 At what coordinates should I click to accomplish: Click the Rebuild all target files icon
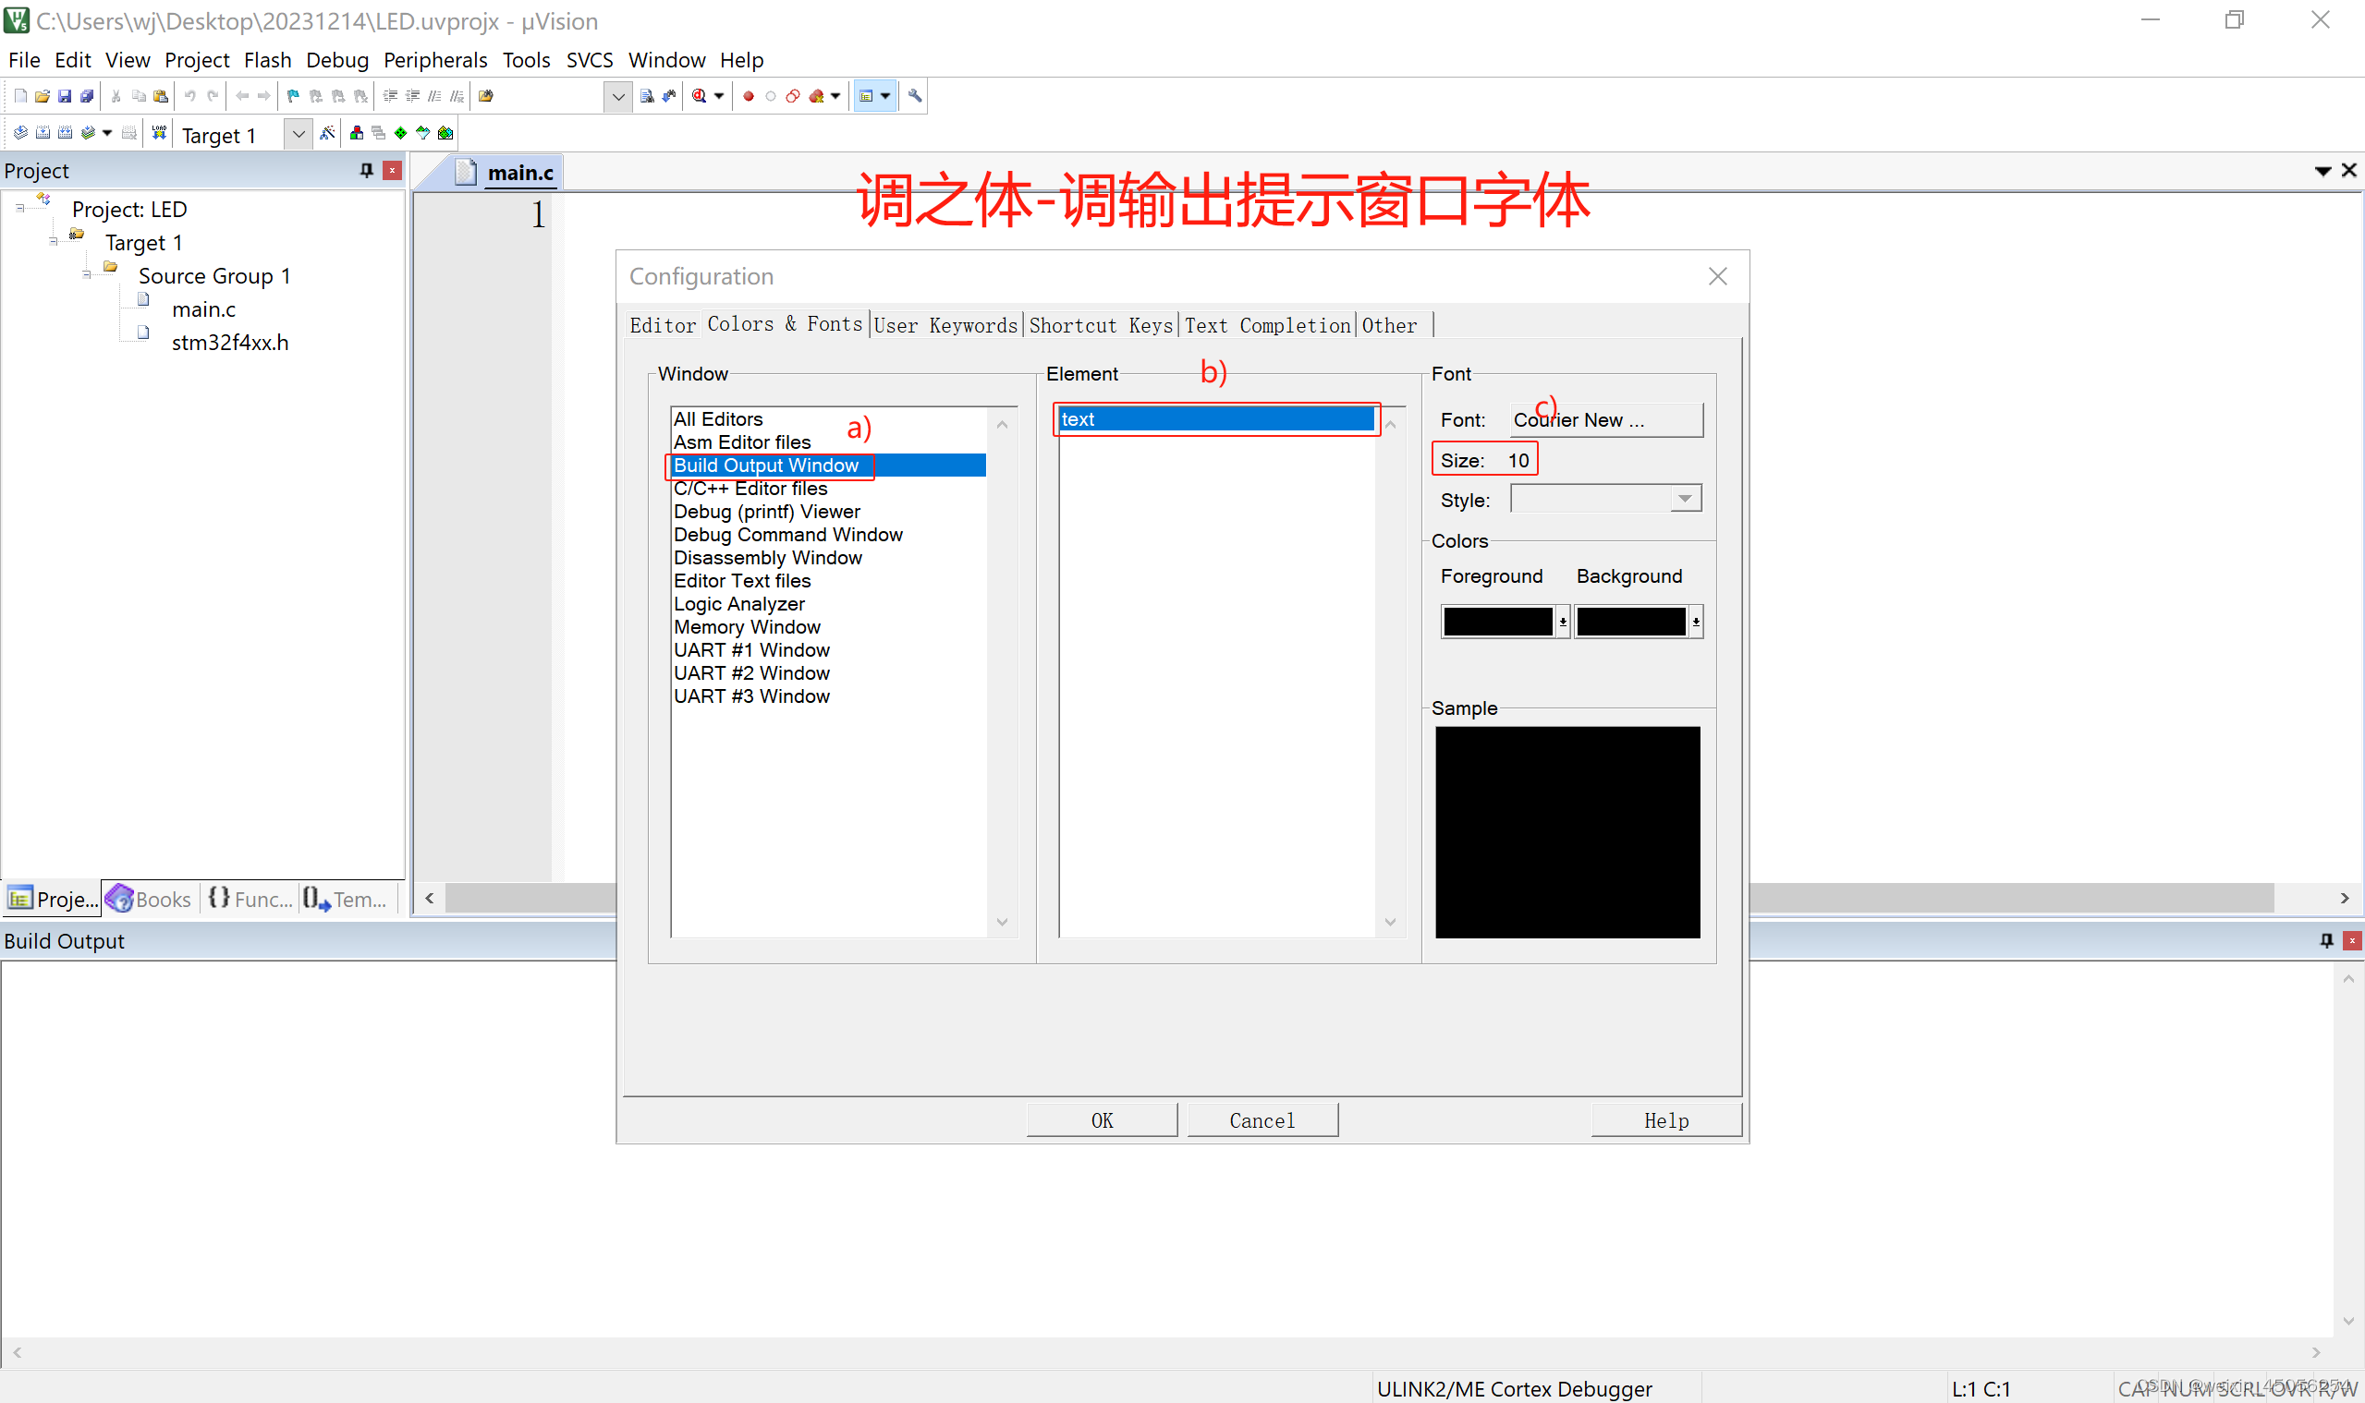pos(66,132)
